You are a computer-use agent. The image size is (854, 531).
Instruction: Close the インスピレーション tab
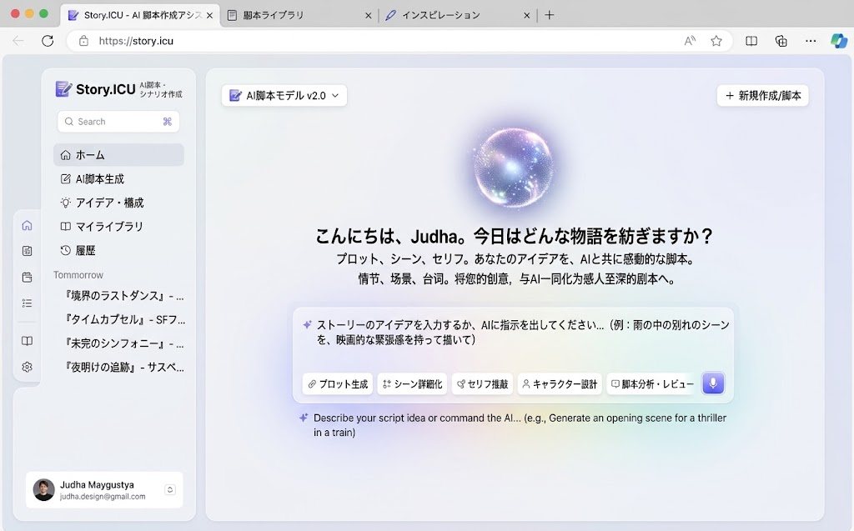527,16
